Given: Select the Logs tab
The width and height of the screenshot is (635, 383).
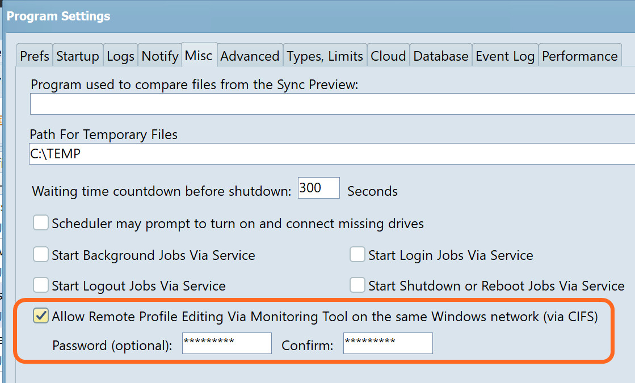Looking at the screenshot, I should click(x=120, y=56).
